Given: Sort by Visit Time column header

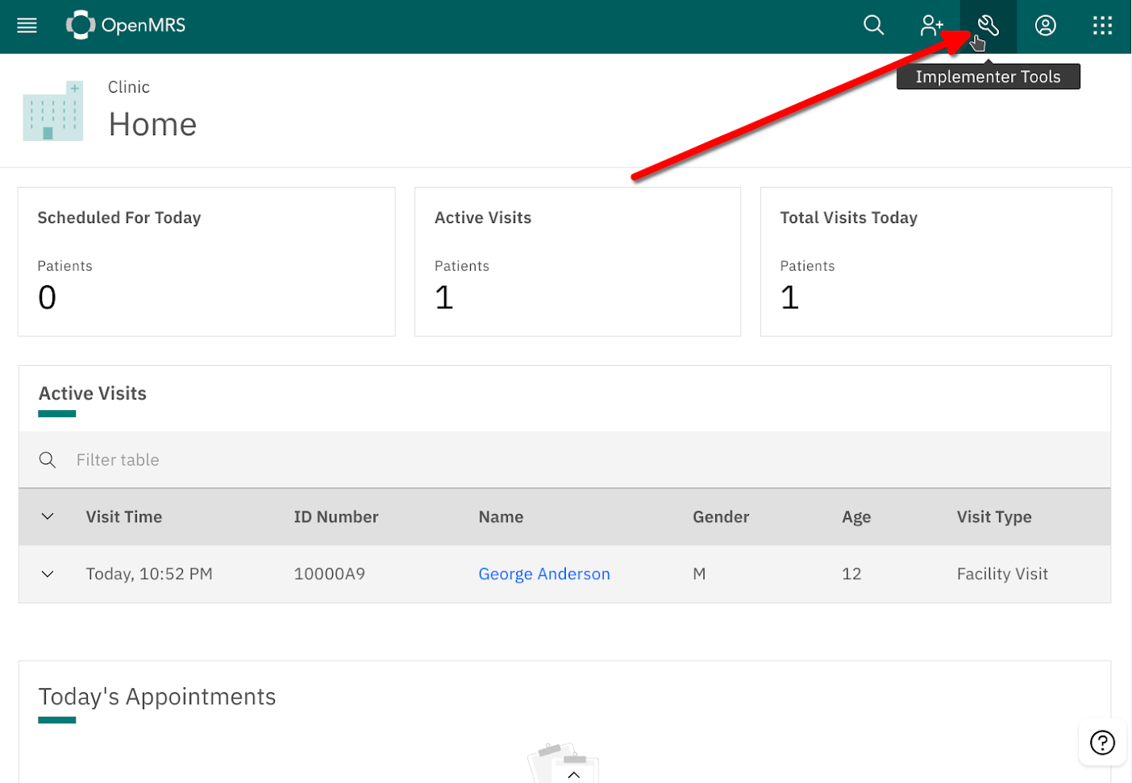Looking at the screenshot, I should click(x=124, y=517).
